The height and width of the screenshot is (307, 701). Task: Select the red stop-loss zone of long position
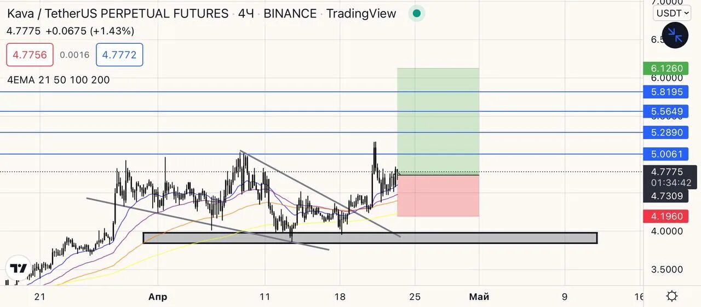coord(438,196)
